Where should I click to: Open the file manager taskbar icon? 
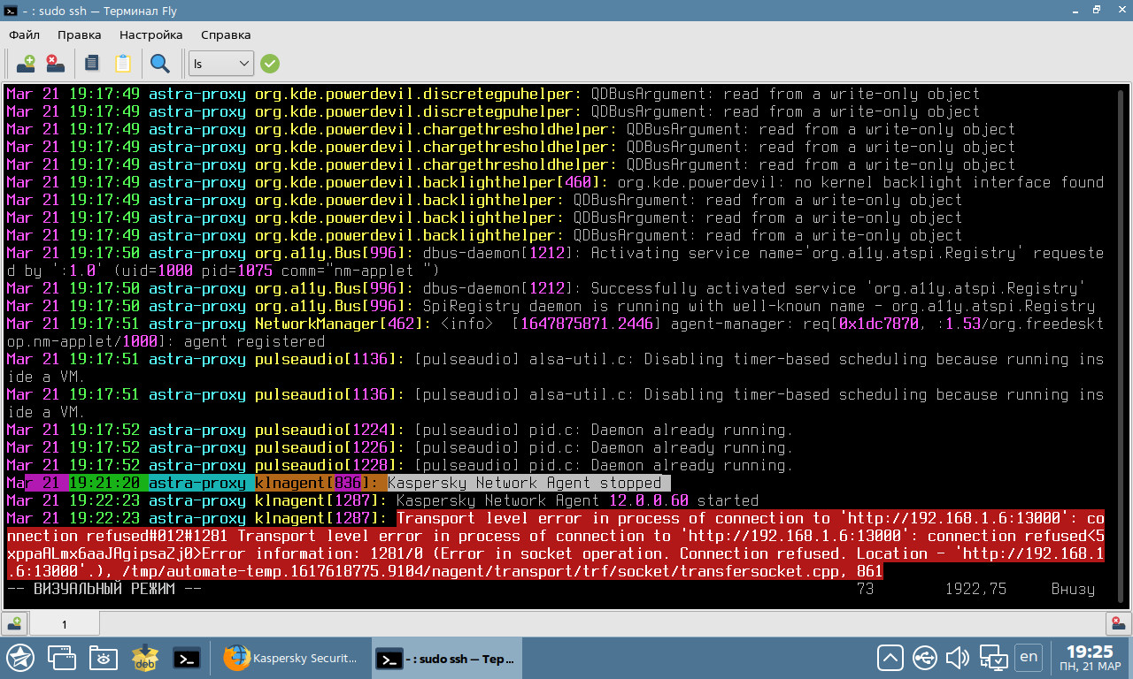point(104,658)
